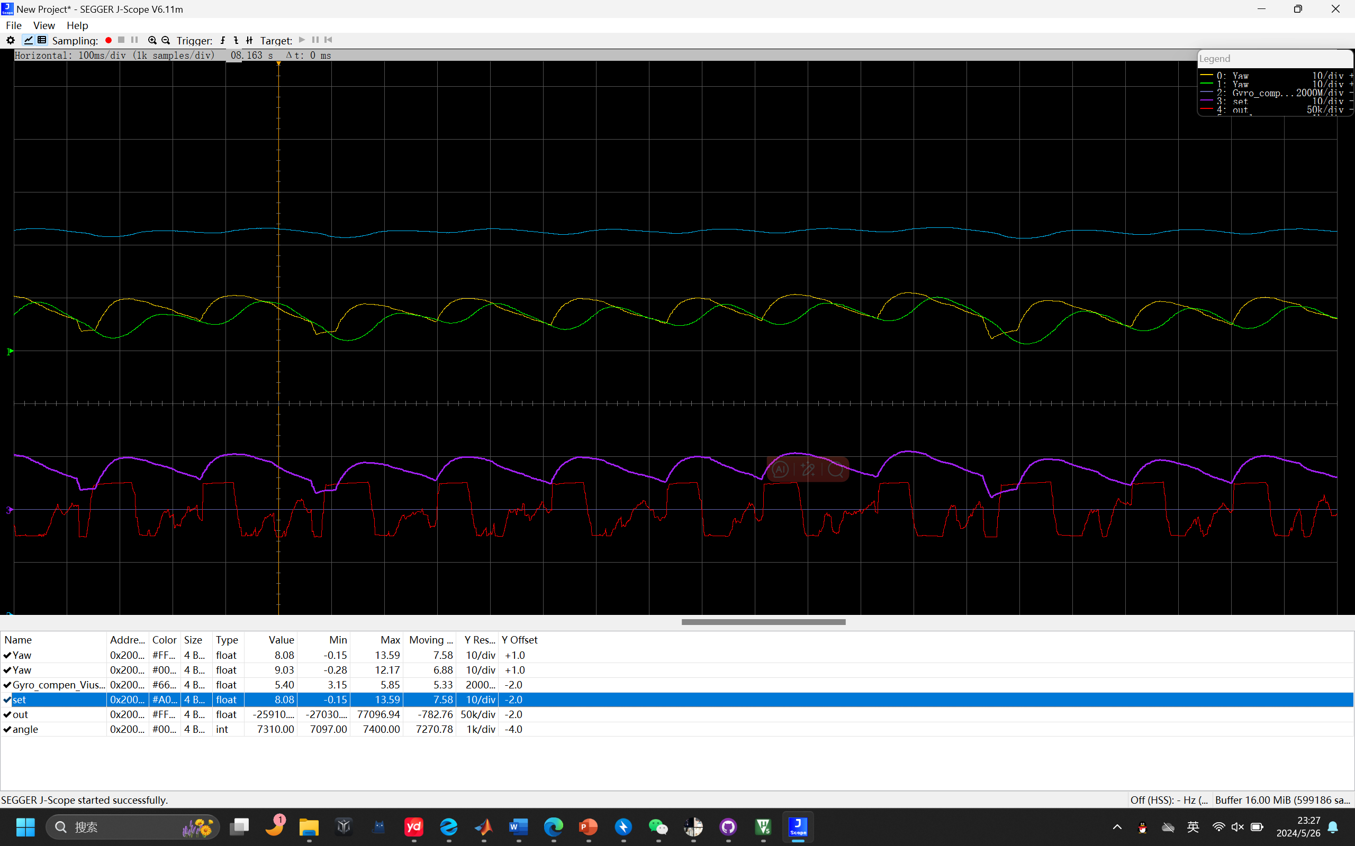The height and width of the screenshot is (846, 1355).
Task: Select the falling edge trigger icon
Action: tap(236, 40)
